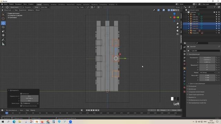Viewport: 221px width, 124px height.
Task: Switch to wireframe viewport shading
Action: 172,10
